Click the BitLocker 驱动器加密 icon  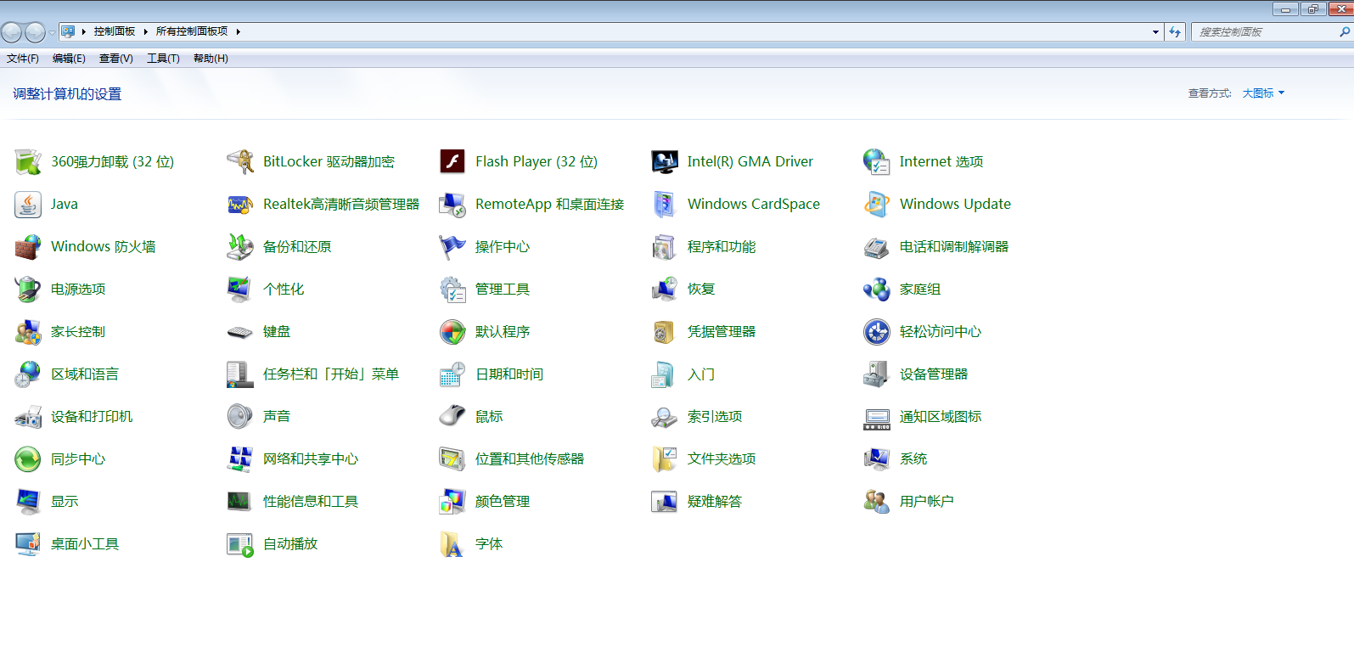[240, 161]
